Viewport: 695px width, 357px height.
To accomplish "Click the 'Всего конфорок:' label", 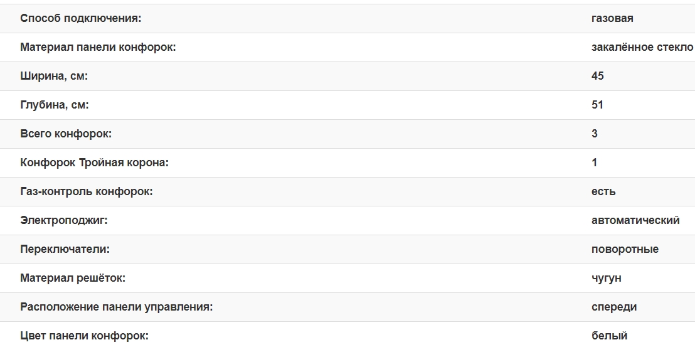I will point(66,134).
